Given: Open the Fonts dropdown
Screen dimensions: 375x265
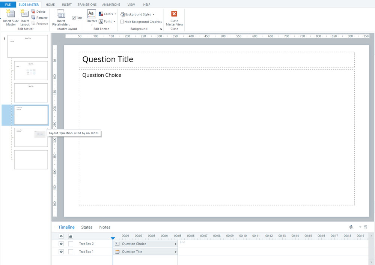Looking at the screenshot, I should point(107,22).
